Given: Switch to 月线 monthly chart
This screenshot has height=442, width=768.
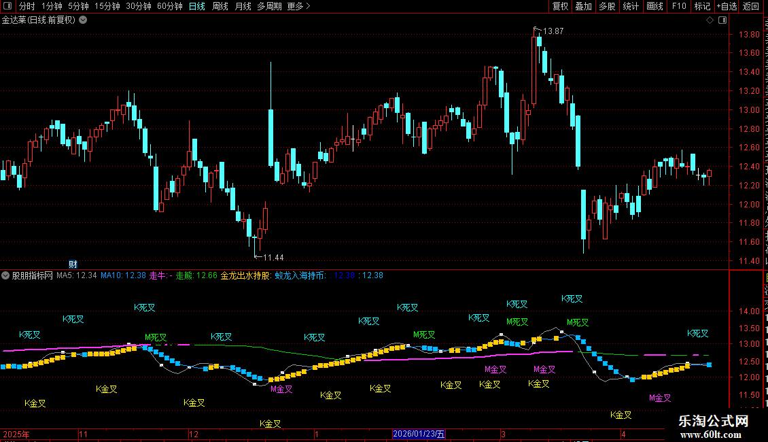Looking at the screenshot, I should [243, 6].
